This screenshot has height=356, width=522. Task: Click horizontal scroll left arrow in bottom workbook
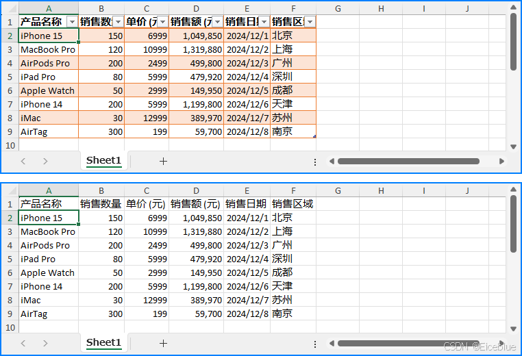click(x=332, y=344)
